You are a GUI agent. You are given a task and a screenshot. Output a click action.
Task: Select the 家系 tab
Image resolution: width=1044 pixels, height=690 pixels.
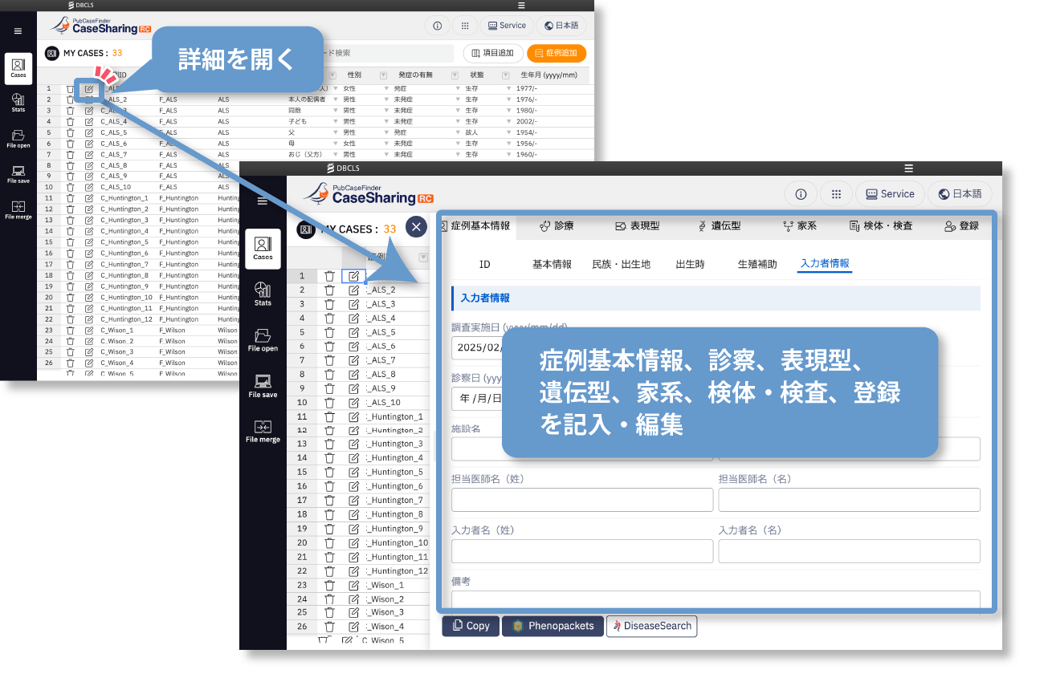point(800,226)
